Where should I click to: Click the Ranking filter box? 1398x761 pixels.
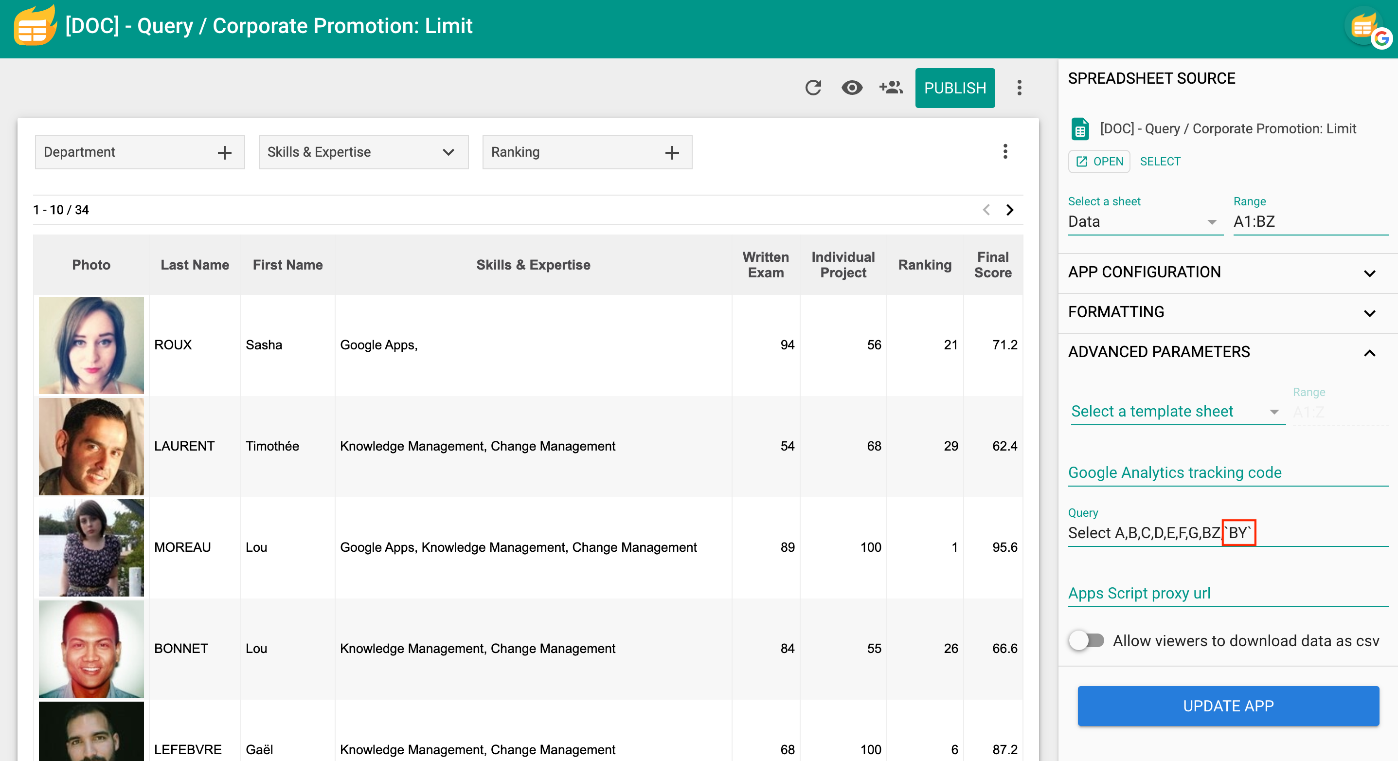tap(587, 152)
